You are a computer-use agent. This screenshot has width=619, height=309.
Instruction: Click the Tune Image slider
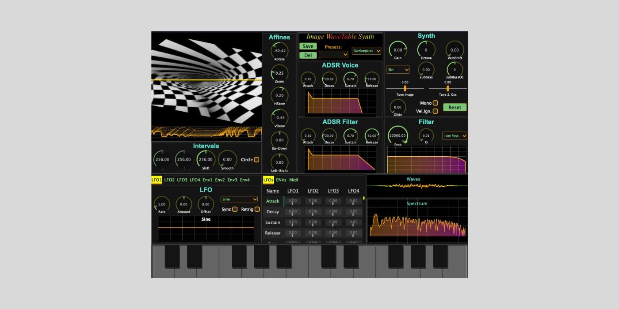coord(405,88)
